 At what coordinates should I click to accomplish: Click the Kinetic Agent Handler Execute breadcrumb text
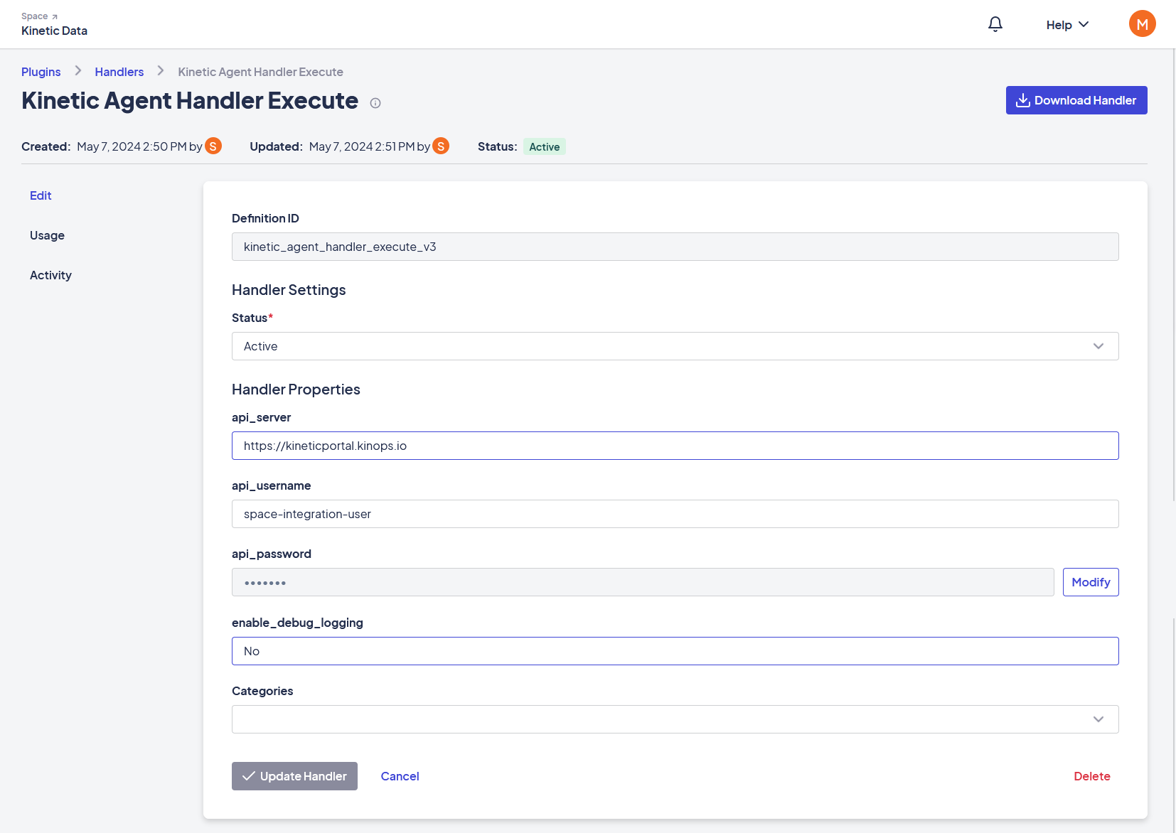pyautogui.click(x=260, y=72)
